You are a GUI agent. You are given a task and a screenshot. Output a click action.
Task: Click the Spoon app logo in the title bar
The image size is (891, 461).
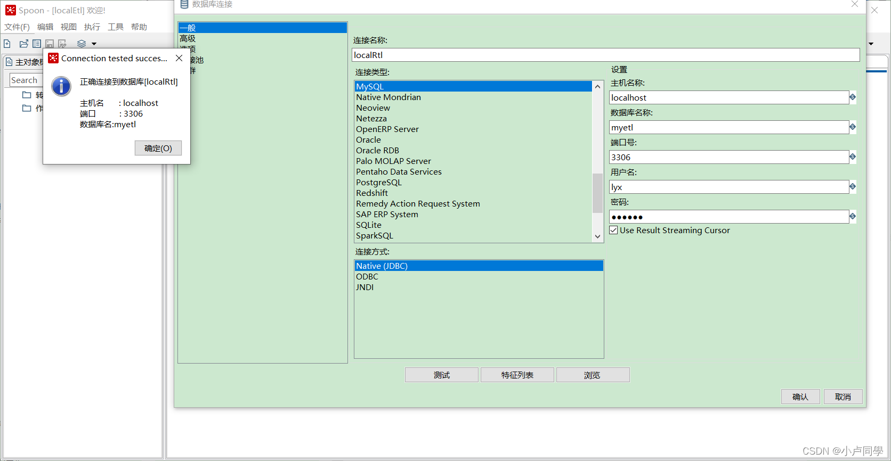11,10
